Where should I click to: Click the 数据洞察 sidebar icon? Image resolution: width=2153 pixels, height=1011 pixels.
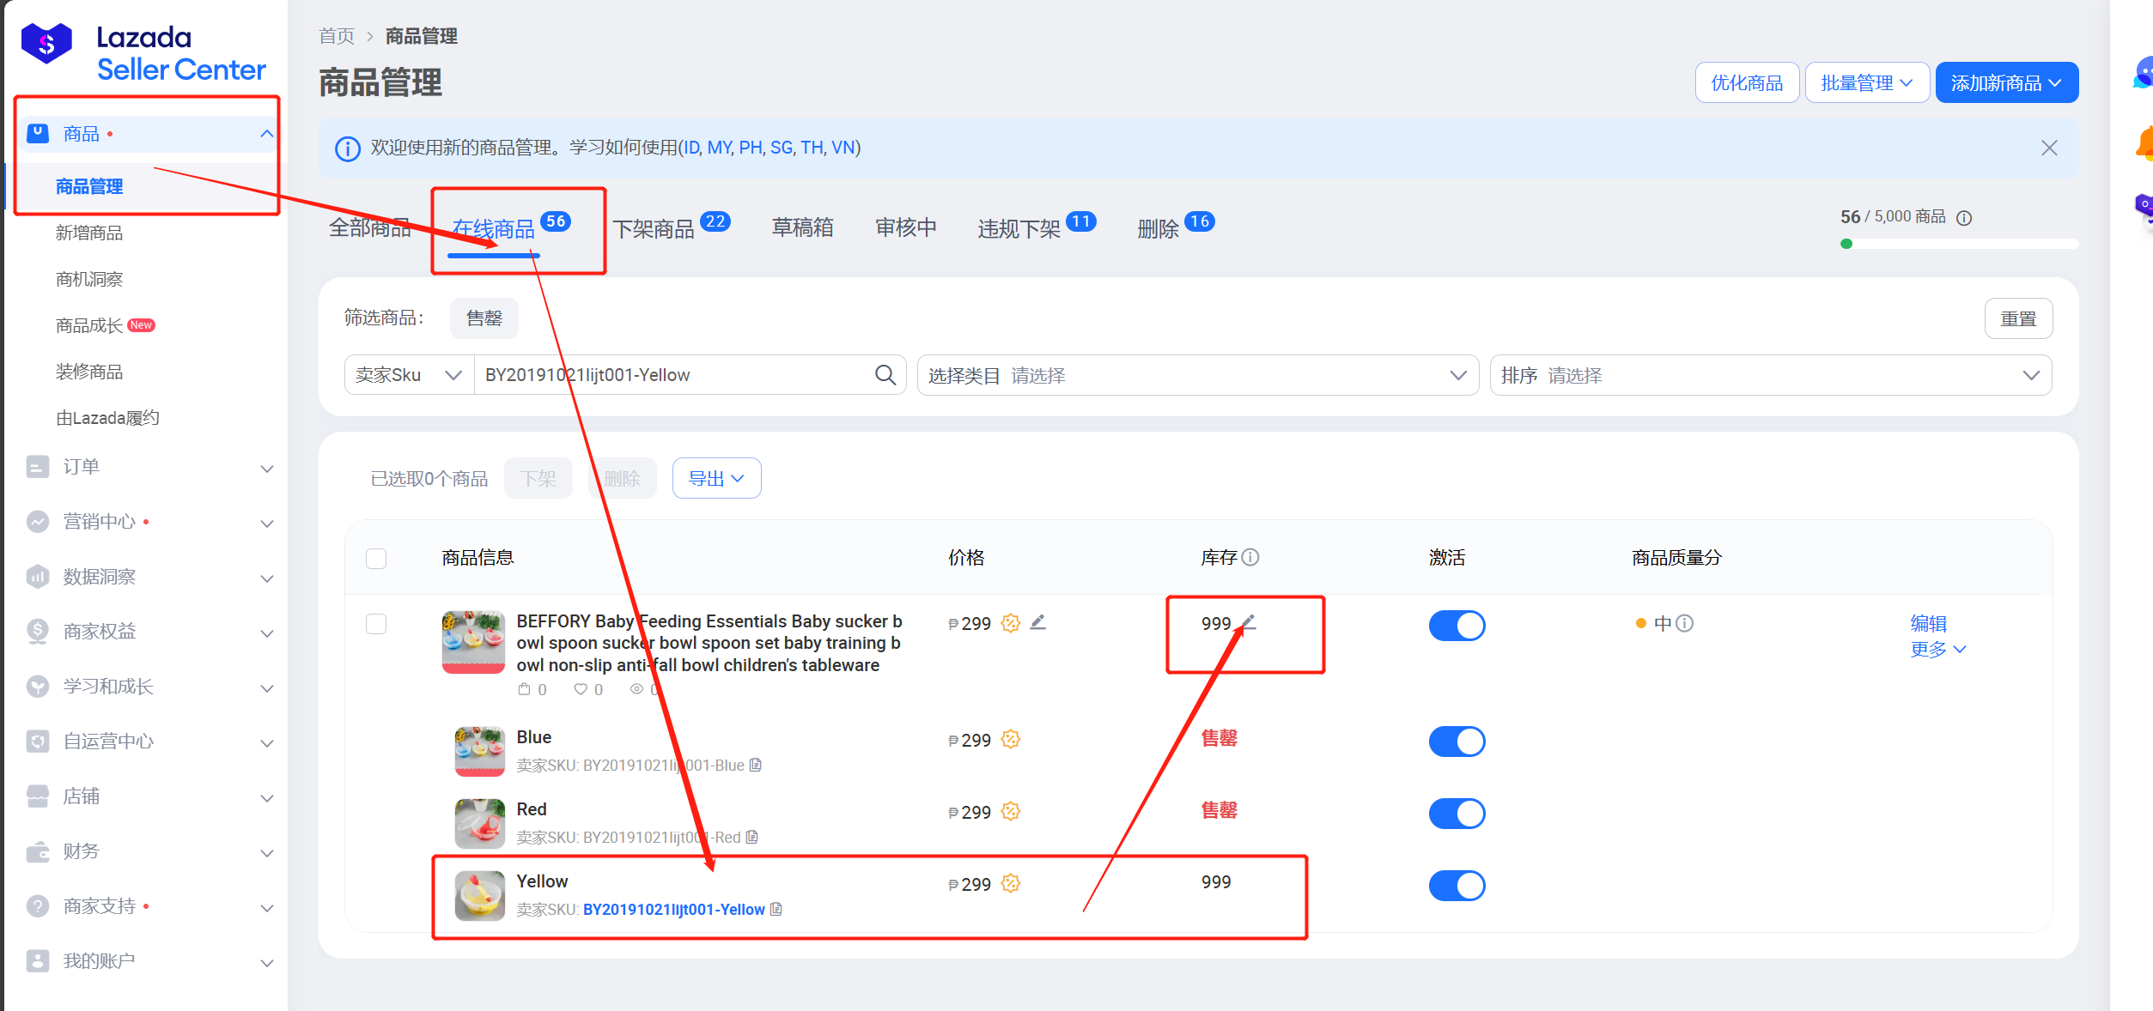(x=38, y=577)
